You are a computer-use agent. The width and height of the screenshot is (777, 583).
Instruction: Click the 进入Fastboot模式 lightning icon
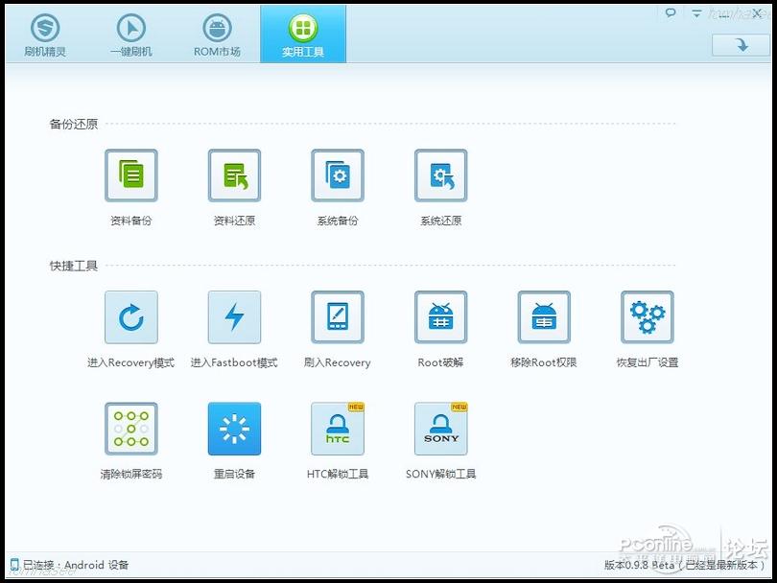point(234,318)
